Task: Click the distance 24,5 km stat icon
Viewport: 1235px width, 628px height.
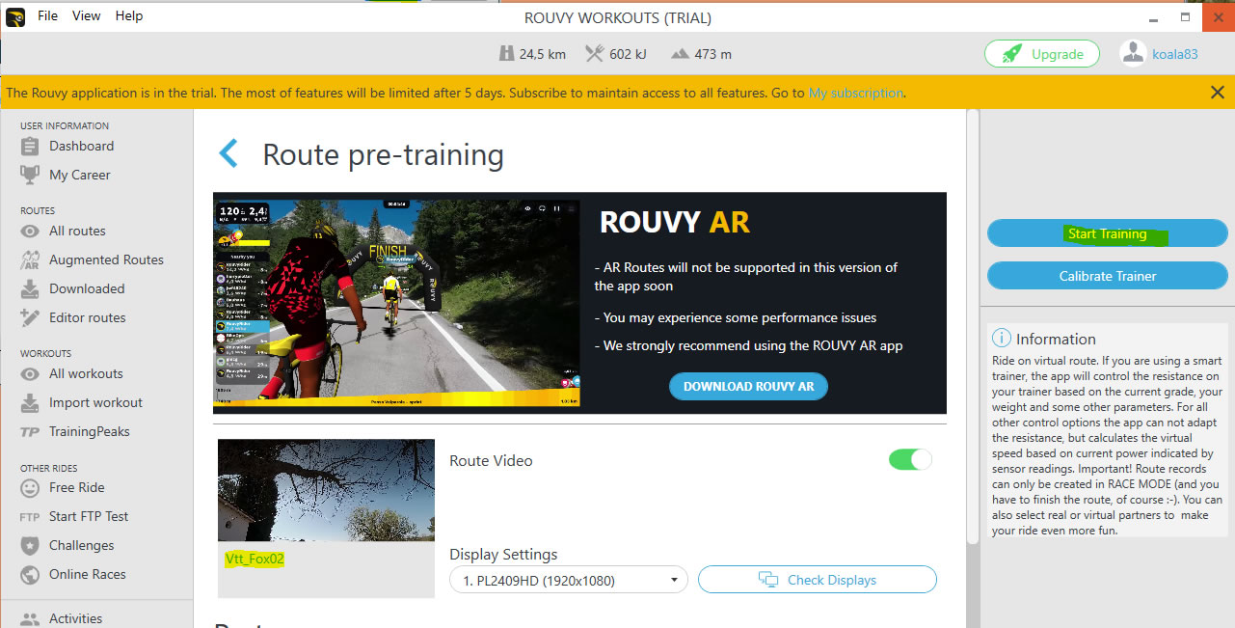Action: coord(507,54)
